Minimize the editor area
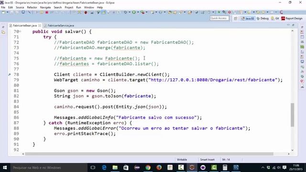Image resolution: width=306 pixels, height=172 pixels. click(288, 25)
